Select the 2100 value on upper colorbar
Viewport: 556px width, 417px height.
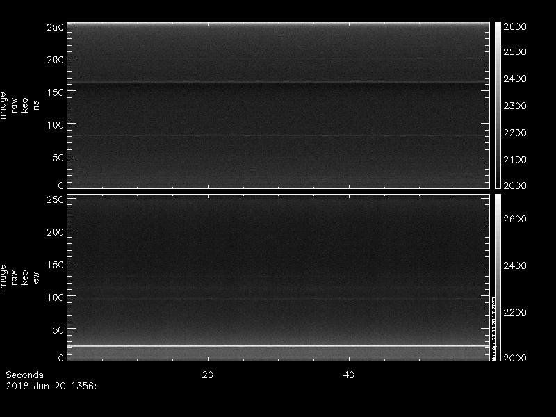click(515, 160)
